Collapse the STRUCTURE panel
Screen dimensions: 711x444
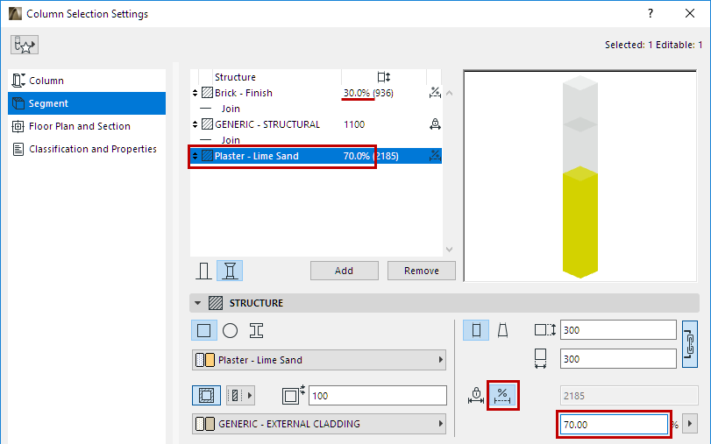(x=198, y=303)
